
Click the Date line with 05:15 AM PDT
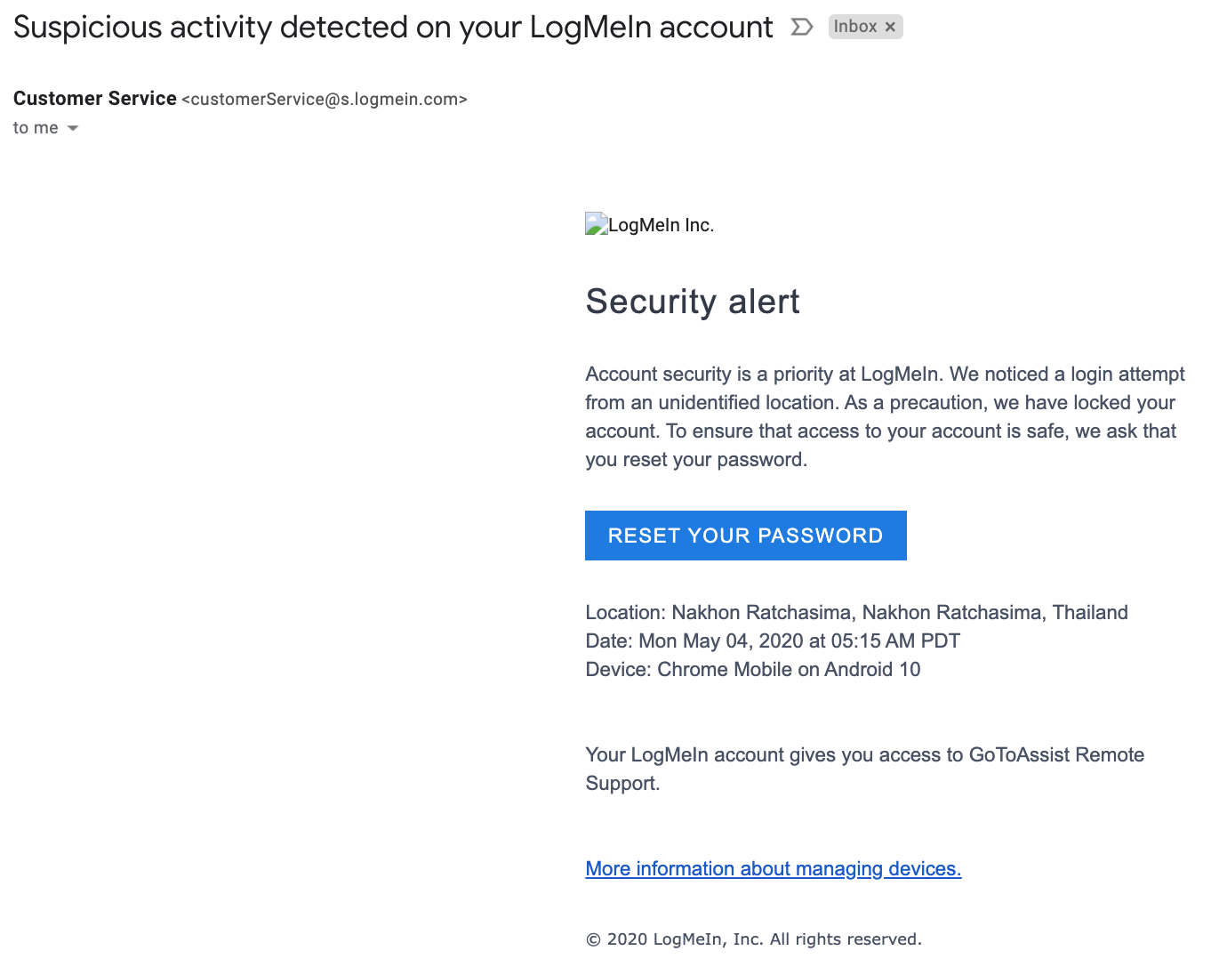click(x=773, y=641)
